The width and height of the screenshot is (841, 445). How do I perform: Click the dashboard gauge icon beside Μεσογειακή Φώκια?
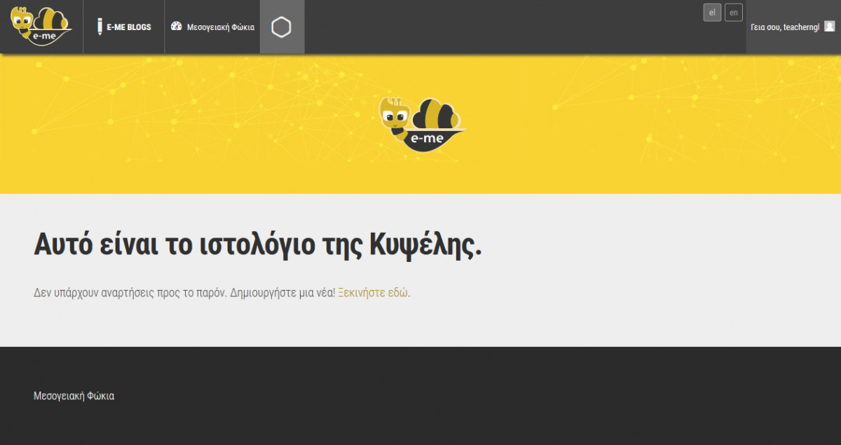coord(177,27)
